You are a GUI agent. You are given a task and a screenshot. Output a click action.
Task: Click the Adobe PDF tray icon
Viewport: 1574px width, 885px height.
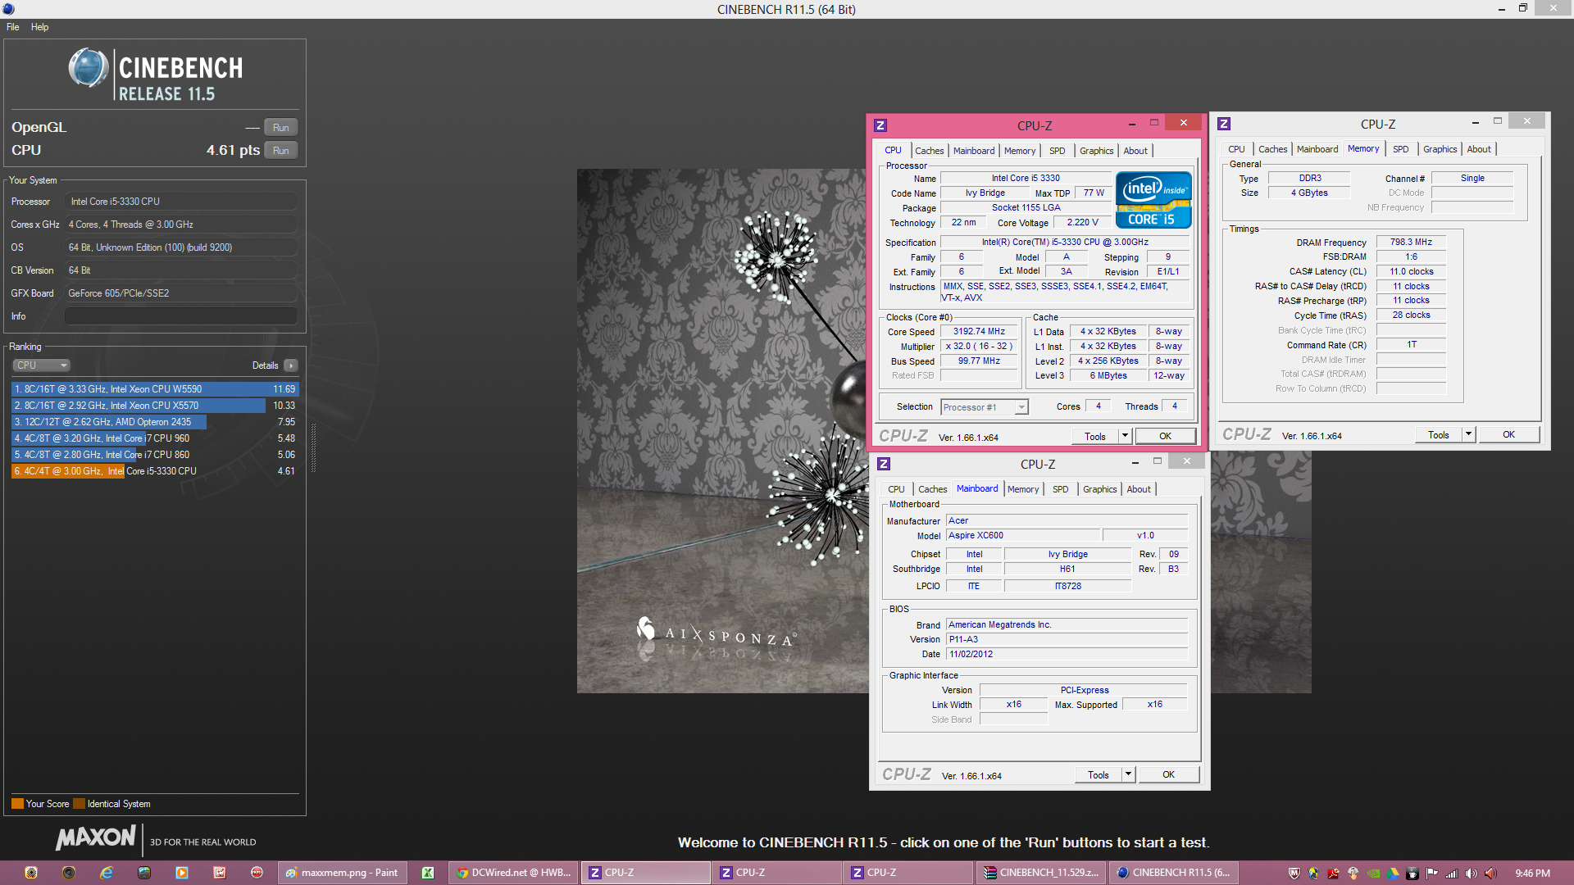tap(1334, 874)
